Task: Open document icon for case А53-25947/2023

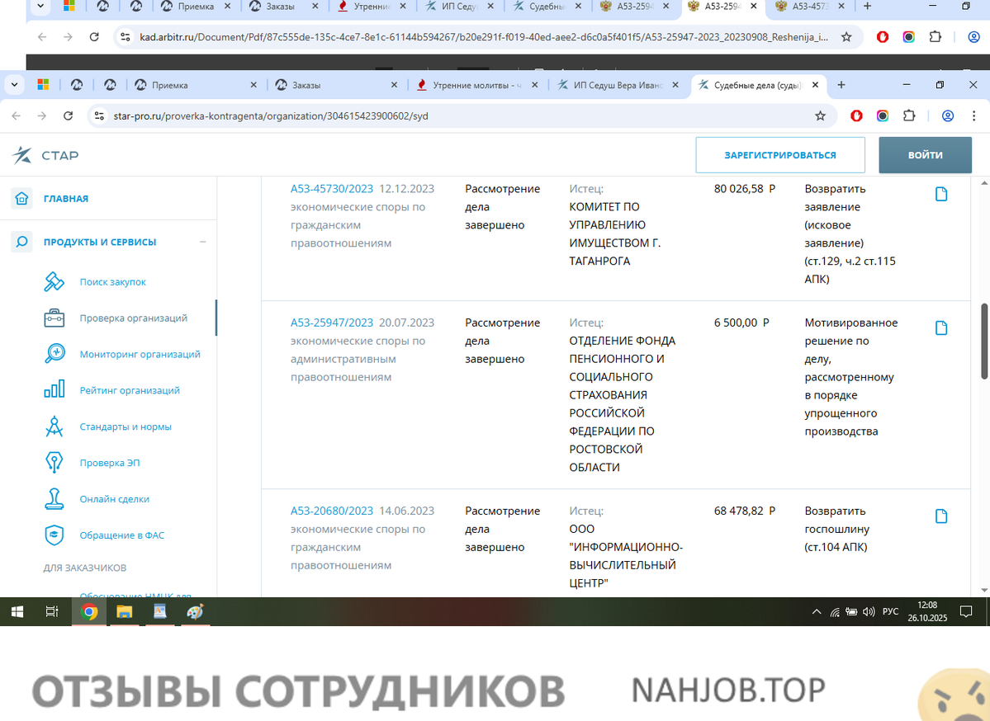Action: pos(940,328)
